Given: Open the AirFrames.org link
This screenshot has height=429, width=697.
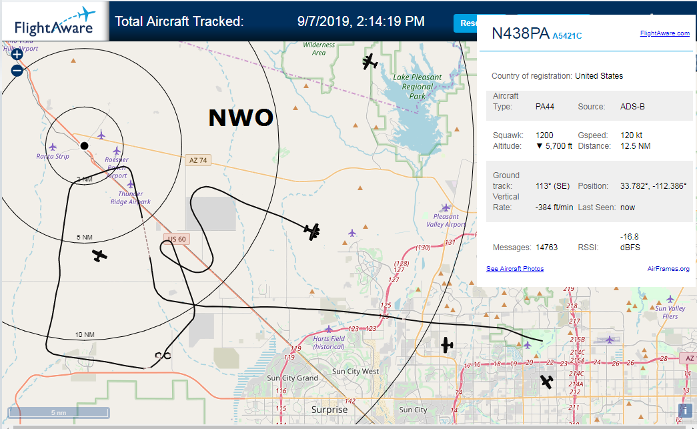Looking at the screenshot, I should point(668,268).
